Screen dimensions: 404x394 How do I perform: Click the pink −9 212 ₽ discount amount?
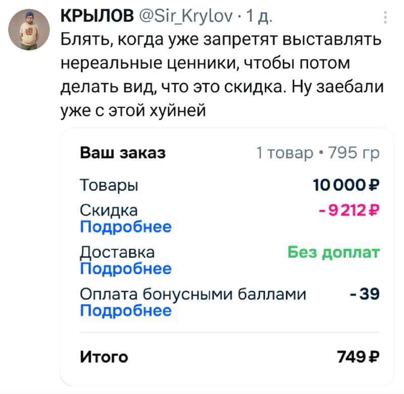349,211
